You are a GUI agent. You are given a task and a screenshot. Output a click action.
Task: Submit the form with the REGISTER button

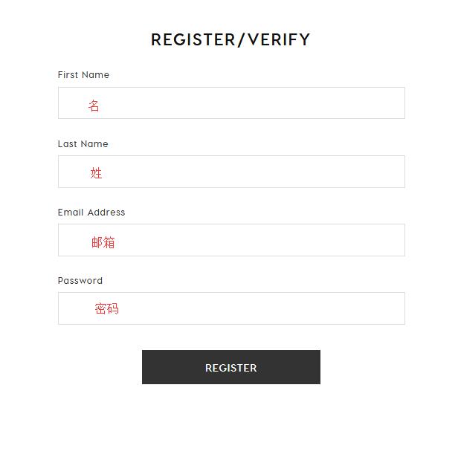pyautogui.click(x=231, y=367)
